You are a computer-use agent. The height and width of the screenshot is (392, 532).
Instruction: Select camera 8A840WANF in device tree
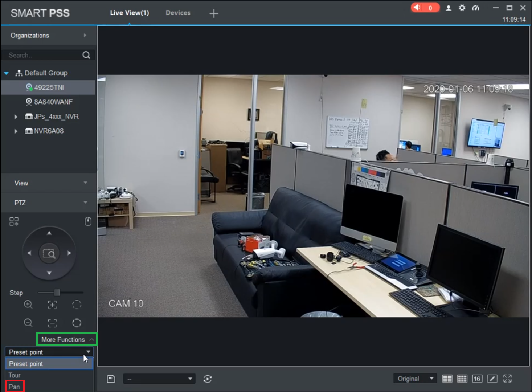(53, 102)
